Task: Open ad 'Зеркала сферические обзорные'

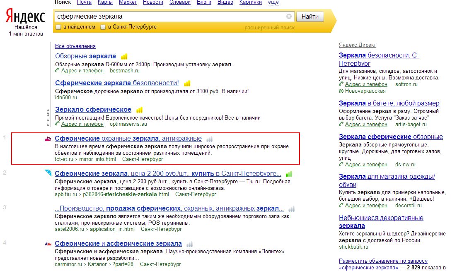Action: click(x=391, y=137)
